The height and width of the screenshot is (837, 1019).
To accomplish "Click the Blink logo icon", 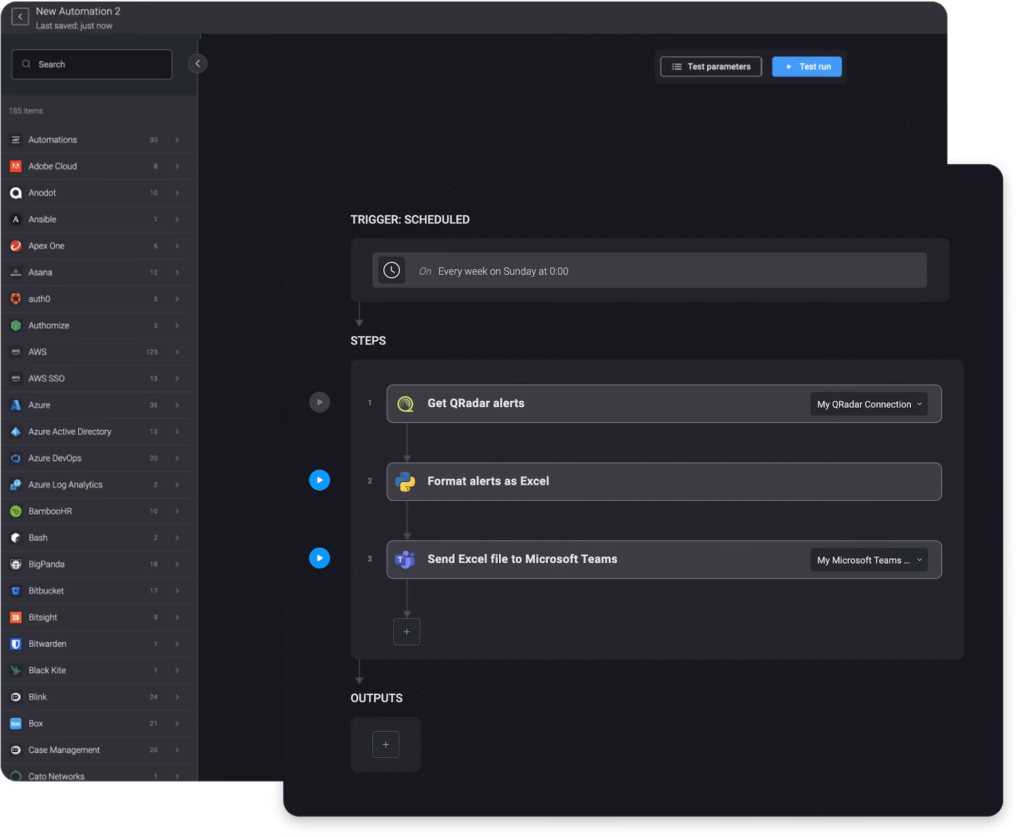I will click(16, 697).
